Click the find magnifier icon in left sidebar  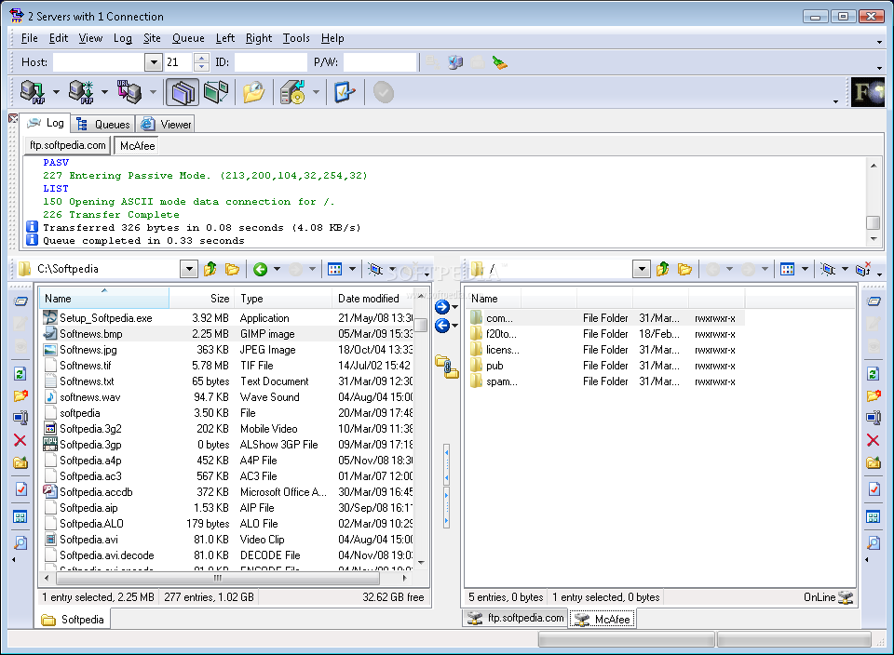coord(20,542)
